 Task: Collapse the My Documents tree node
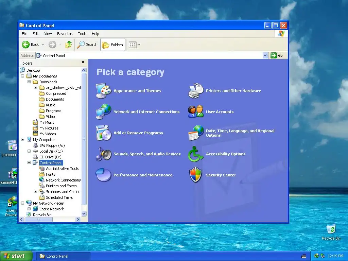pyautogui.click(x=23, y=76)
